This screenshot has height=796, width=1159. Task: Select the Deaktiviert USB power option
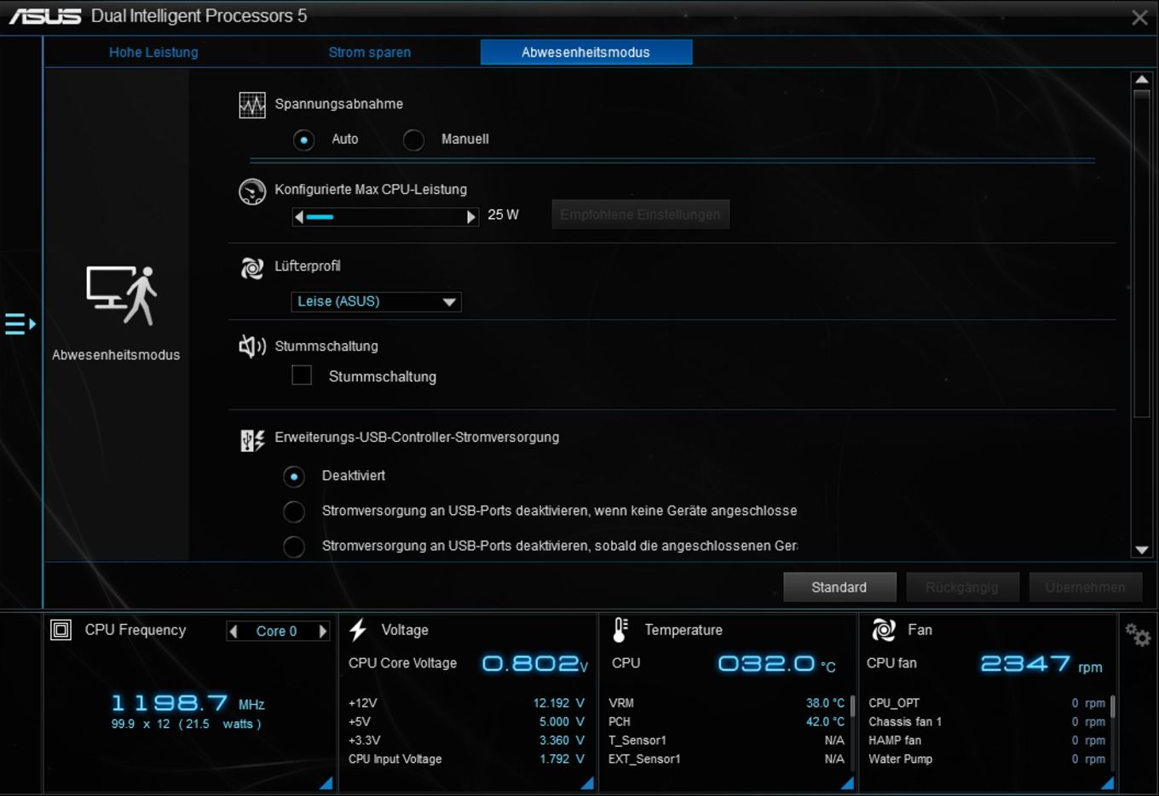click(x=294, y=477)
